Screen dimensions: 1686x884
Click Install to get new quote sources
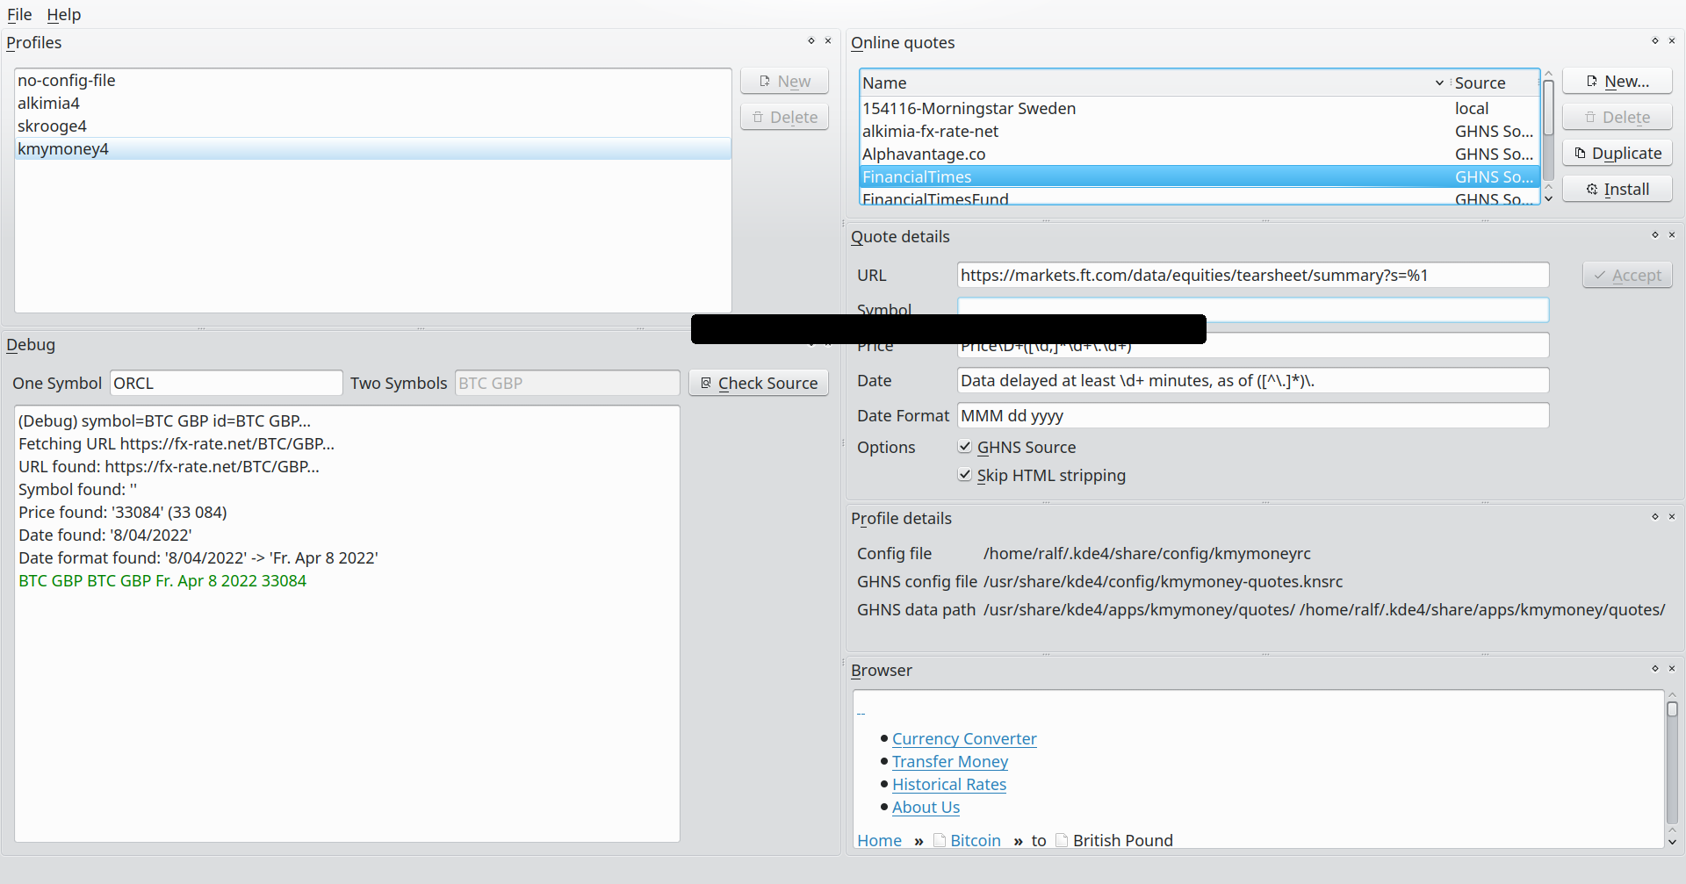(x=1617, y=190)
